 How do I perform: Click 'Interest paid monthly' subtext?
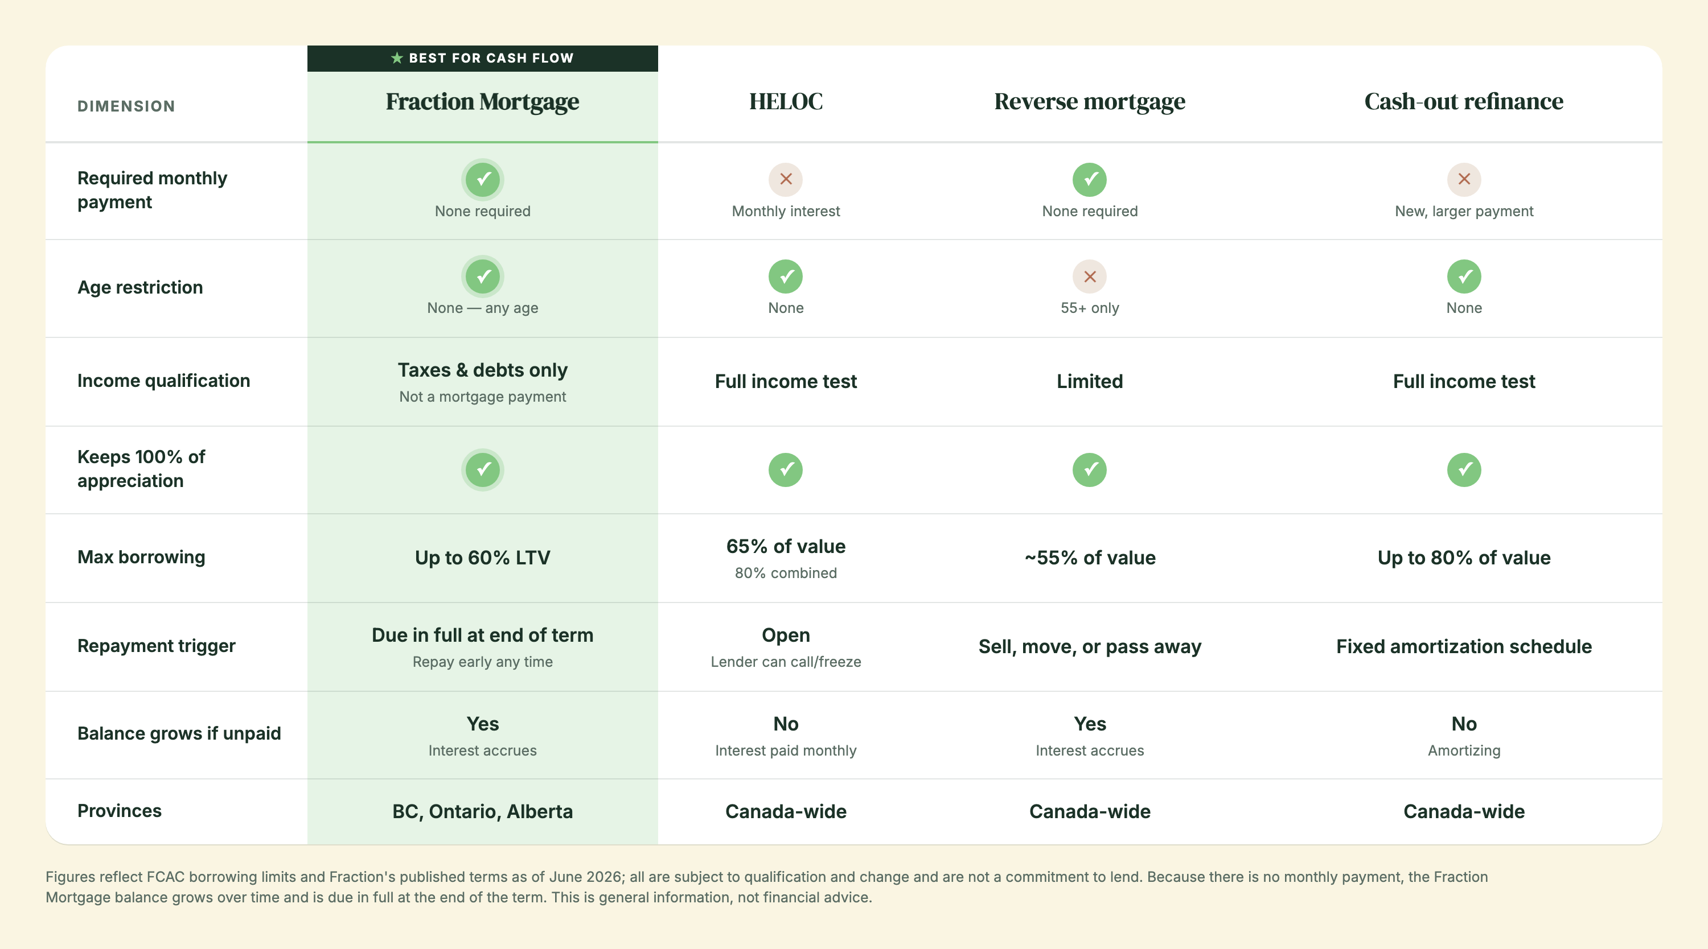786,750
